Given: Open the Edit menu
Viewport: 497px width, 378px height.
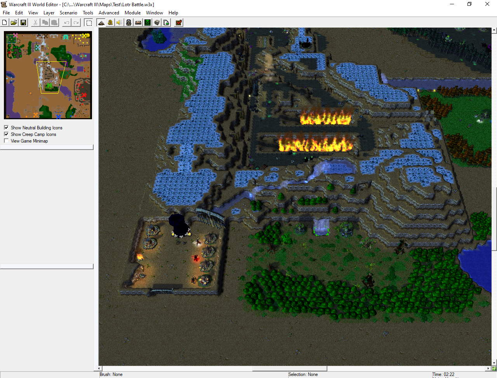Looking at the screenshot, I should click(19, 13).
